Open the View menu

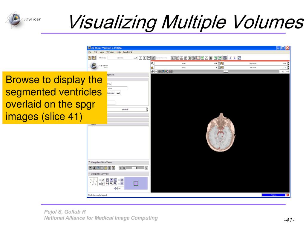(x=102, y=52)
